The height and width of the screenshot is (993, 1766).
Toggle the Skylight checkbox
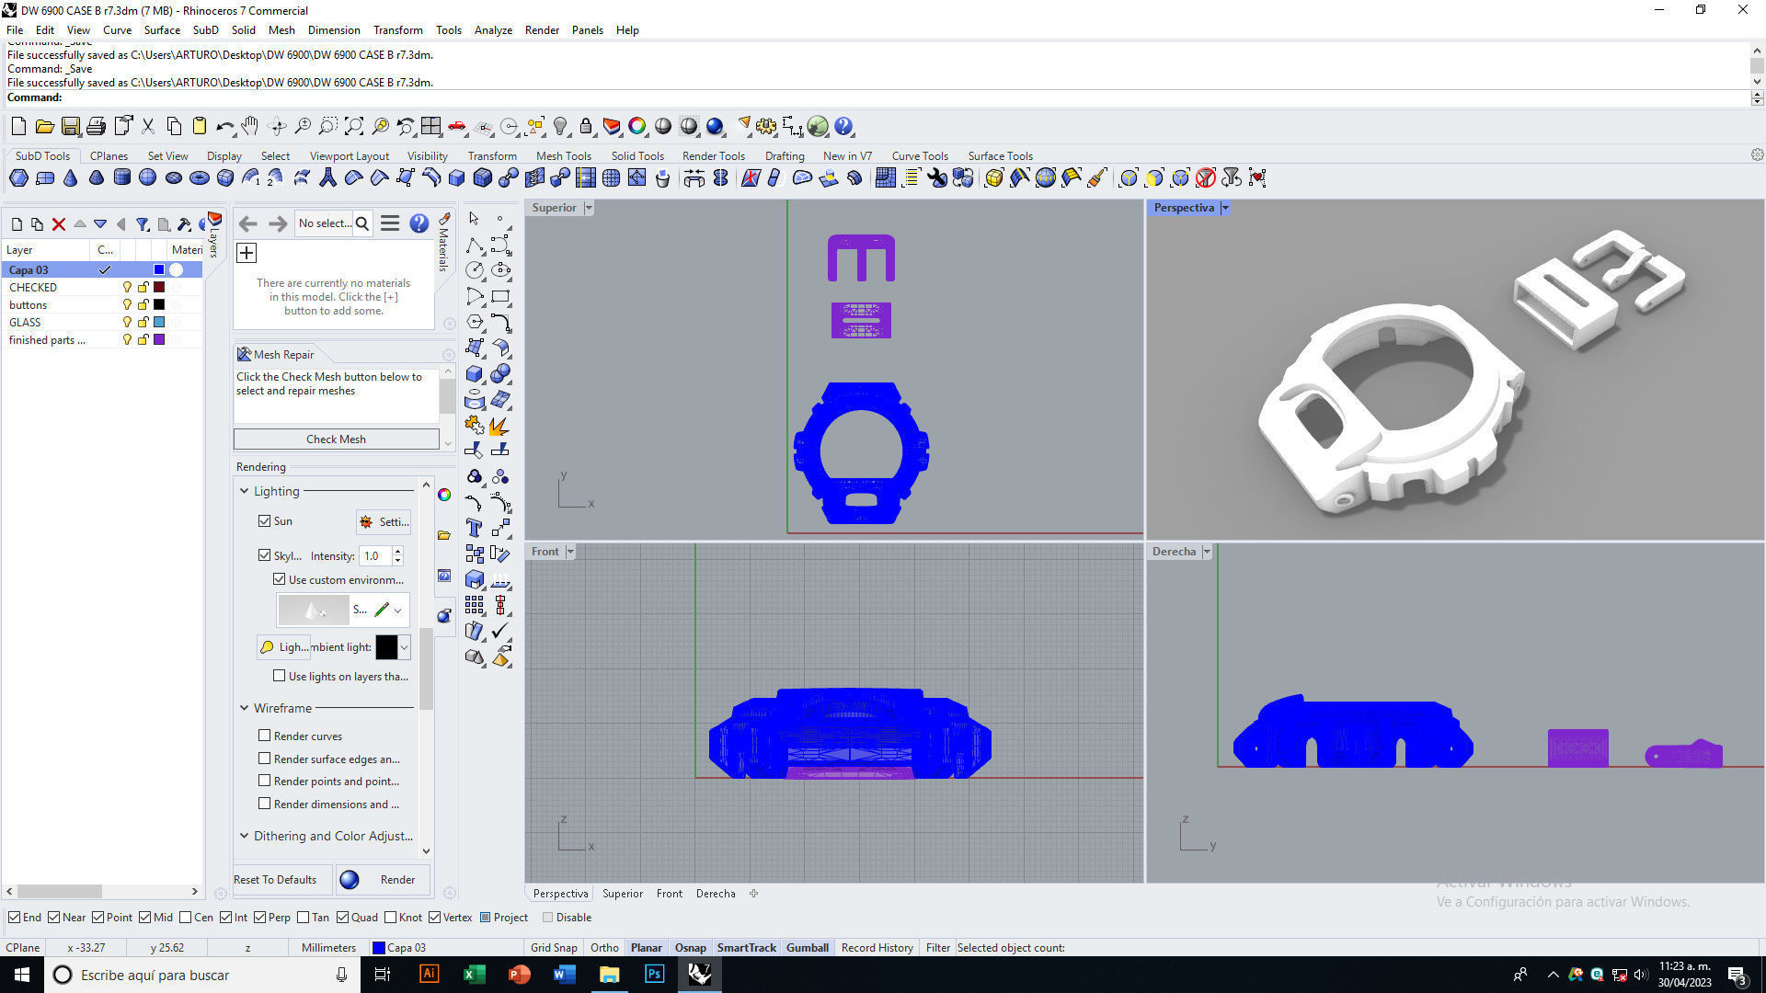coord(264,555)
